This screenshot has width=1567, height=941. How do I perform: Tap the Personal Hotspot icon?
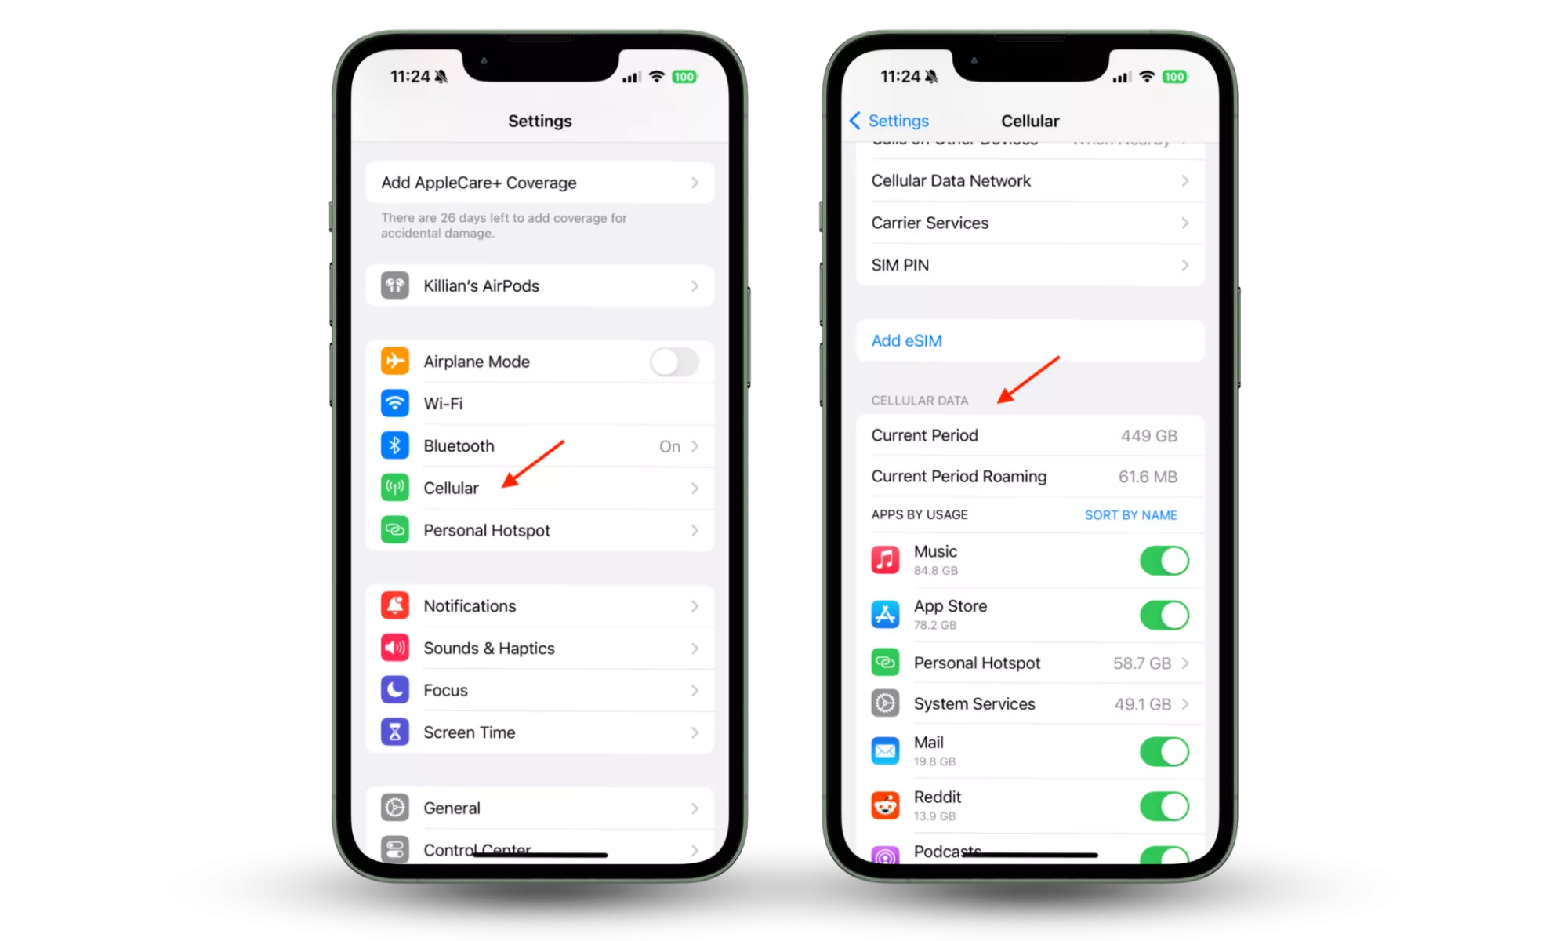tap(396, 530)
